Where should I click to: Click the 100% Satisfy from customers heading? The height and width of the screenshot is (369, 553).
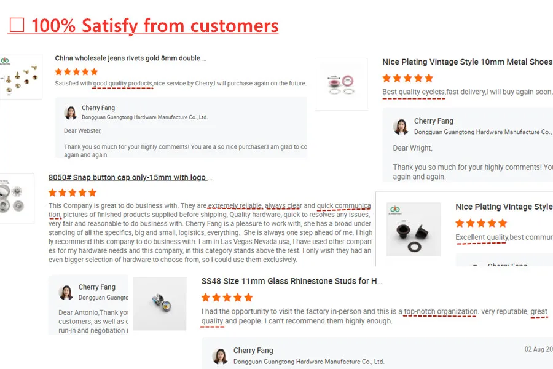(155, 26)
